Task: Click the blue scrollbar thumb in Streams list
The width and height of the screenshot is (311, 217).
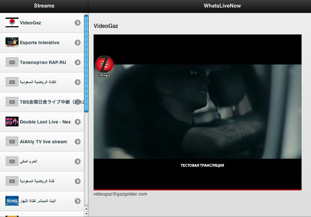Action: pos(86,64)
